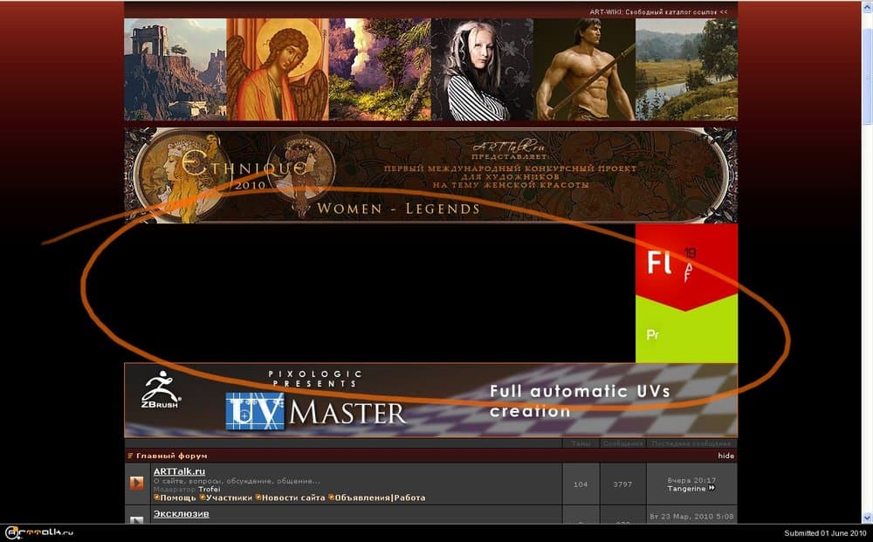Click the forum status icon beside Эксклюзив
The width and height of the screenshot is (873, 542).
click(x=137, y=520)
